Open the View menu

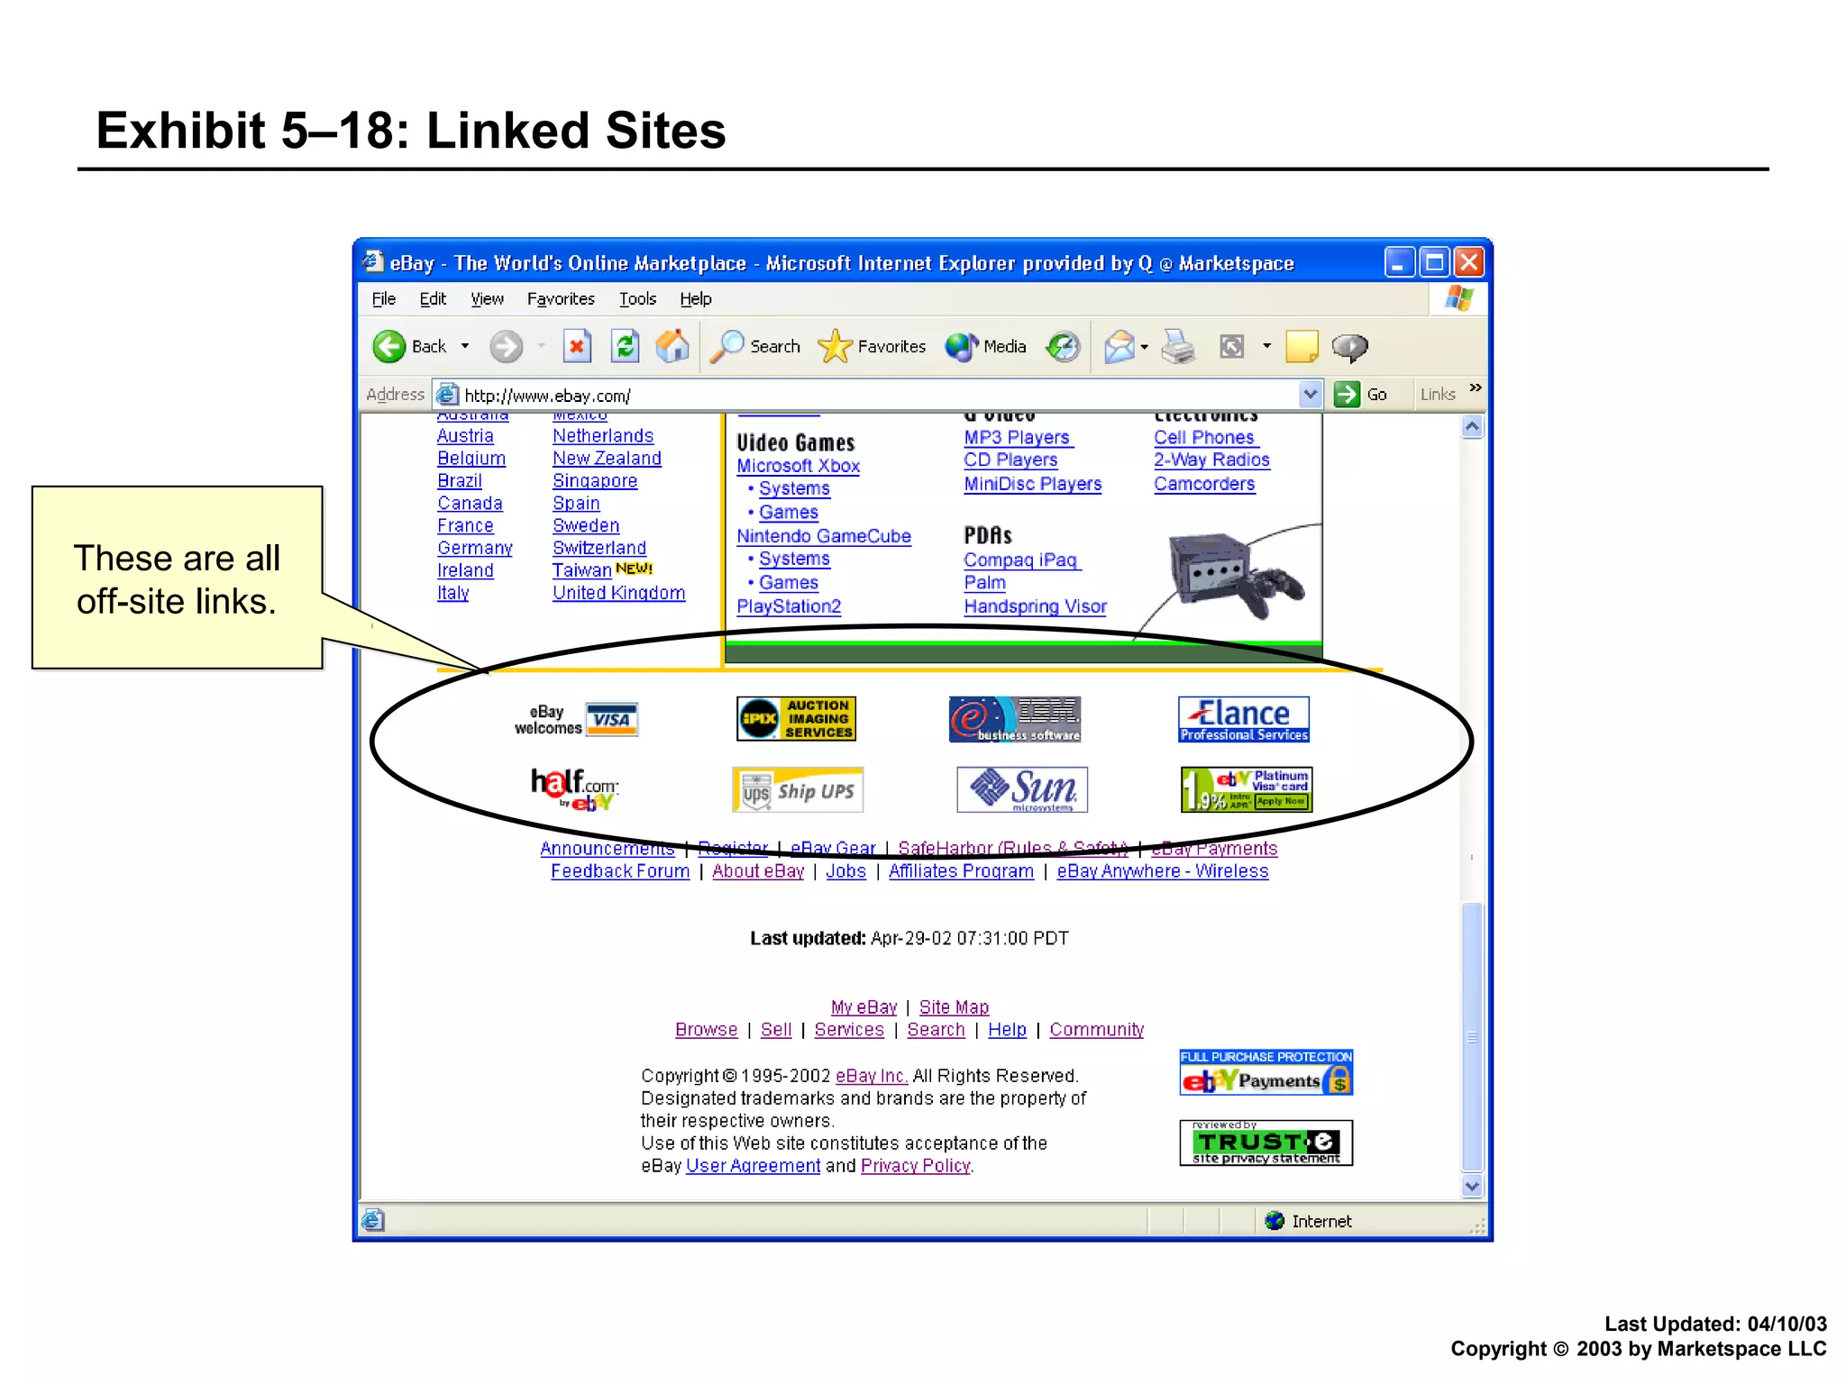(487, 299)
